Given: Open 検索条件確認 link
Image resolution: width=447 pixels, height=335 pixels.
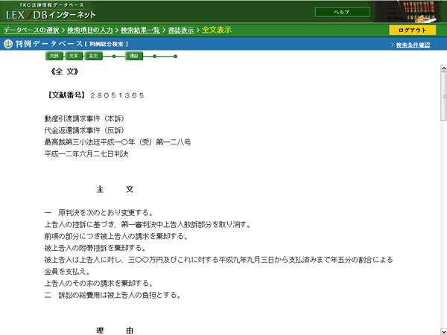Looking at the screenshot, I should click(x=413, y=45).
